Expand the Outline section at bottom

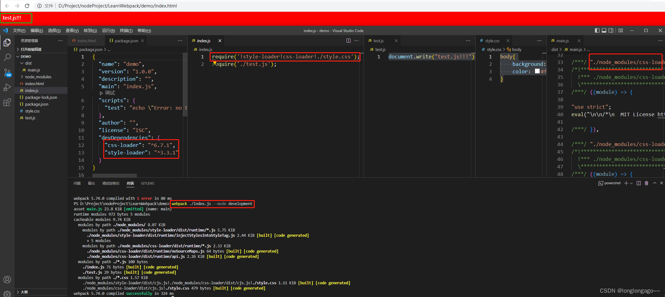(41, 292)
